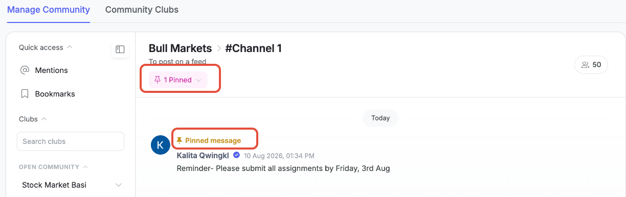Collapse the sidebar panel icon
626x197 pixels.
[120, 50]
